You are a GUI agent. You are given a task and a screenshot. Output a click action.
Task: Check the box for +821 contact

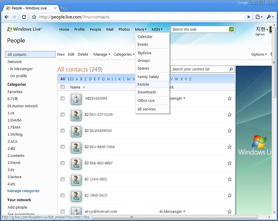(x=63, y=98)
